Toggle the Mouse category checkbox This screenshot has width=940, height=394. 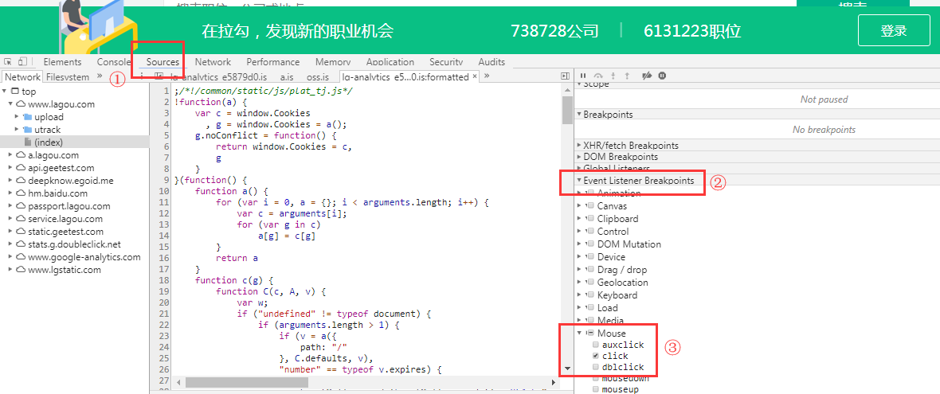click(590, 333)
